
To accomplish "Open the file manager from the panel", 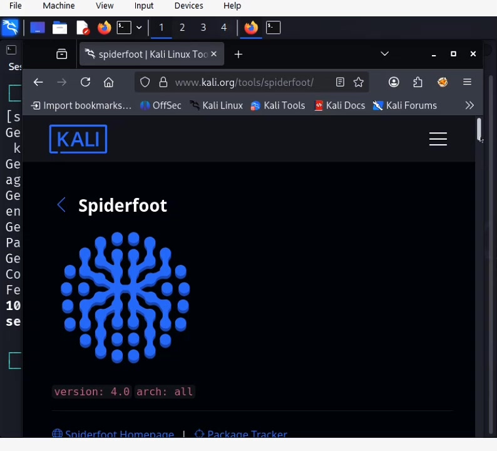I will tap(59, 28).
